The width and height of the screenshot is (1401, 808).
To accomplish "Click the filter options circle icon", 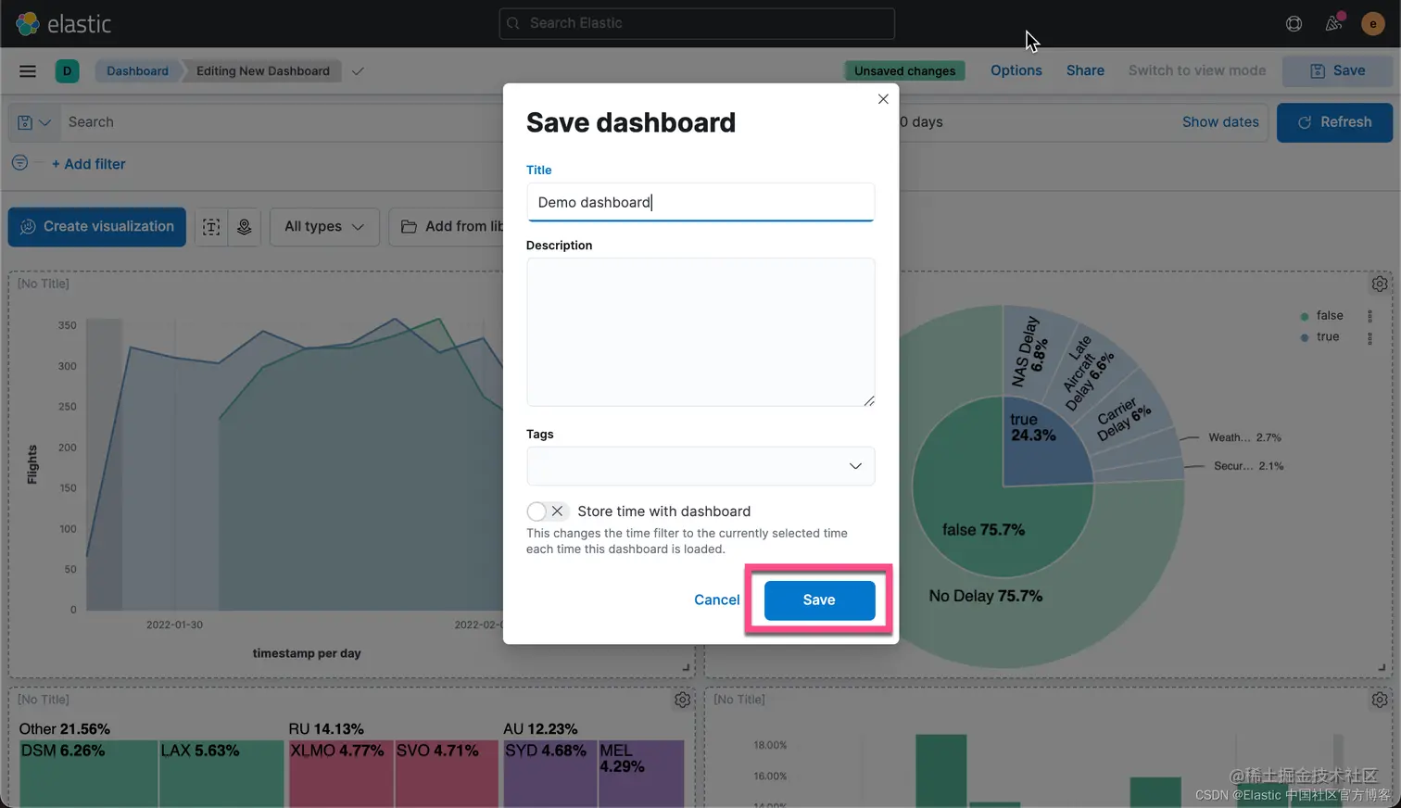I will coord(19,163).
